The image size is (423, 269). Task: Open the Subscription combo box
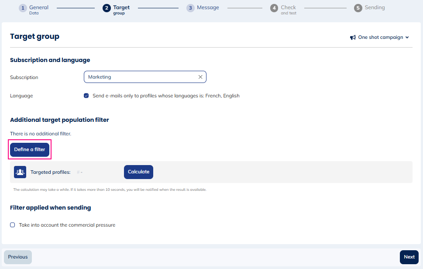140,77
